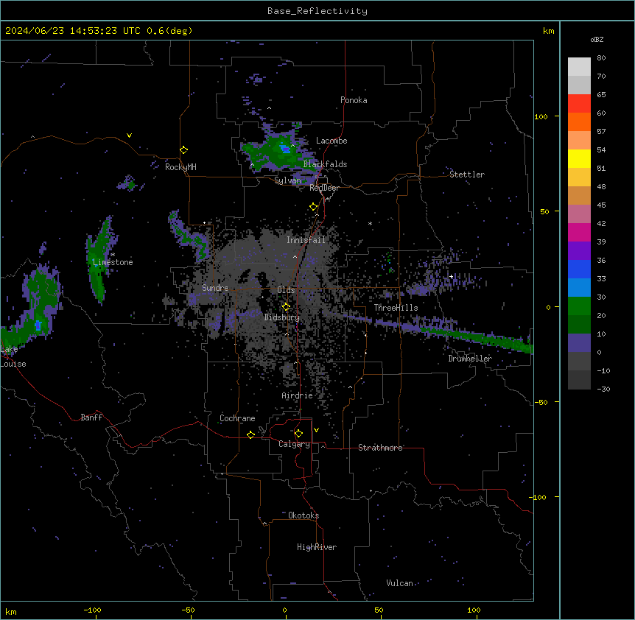The image size is (635, 620).
Task: Pick the slate-violet 0-10 dBZ legend swatch
Action: (579, 343)
